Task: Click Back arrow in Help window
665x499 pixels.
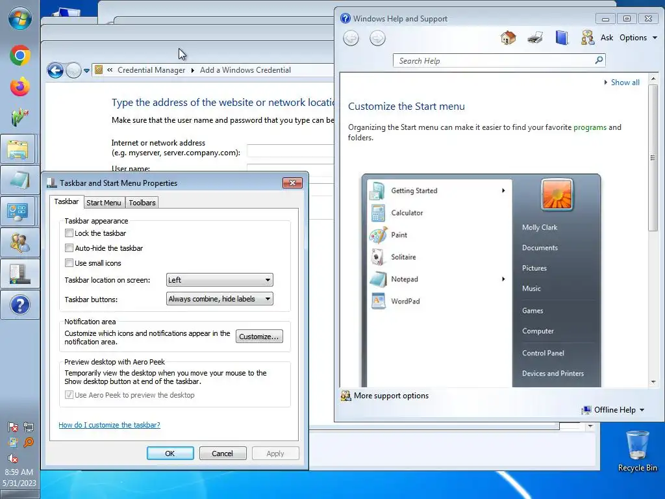Action: (351, 38)
